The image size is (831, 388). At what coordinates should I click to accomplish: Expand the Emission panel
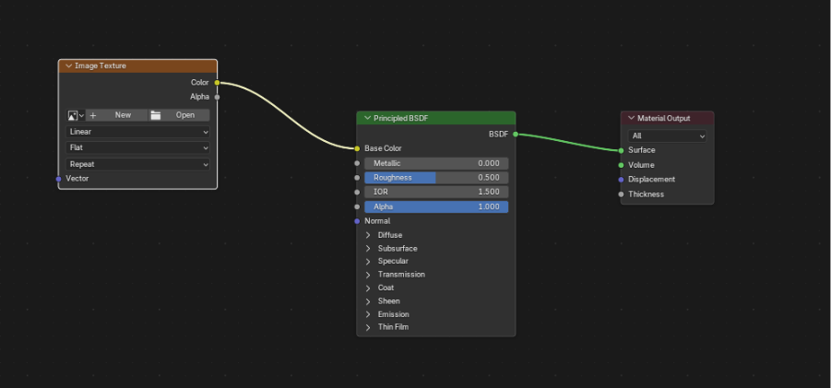pos(368,314)
